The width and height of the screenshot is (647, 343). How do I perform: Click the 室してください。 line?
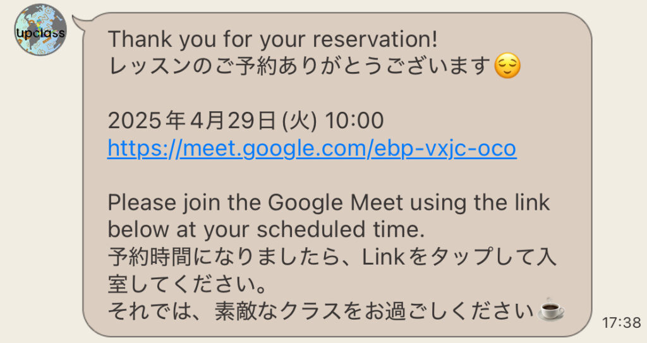(186, 284)
